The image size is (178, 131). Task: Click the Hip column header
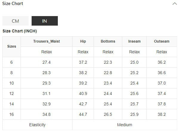click(83, 41)
